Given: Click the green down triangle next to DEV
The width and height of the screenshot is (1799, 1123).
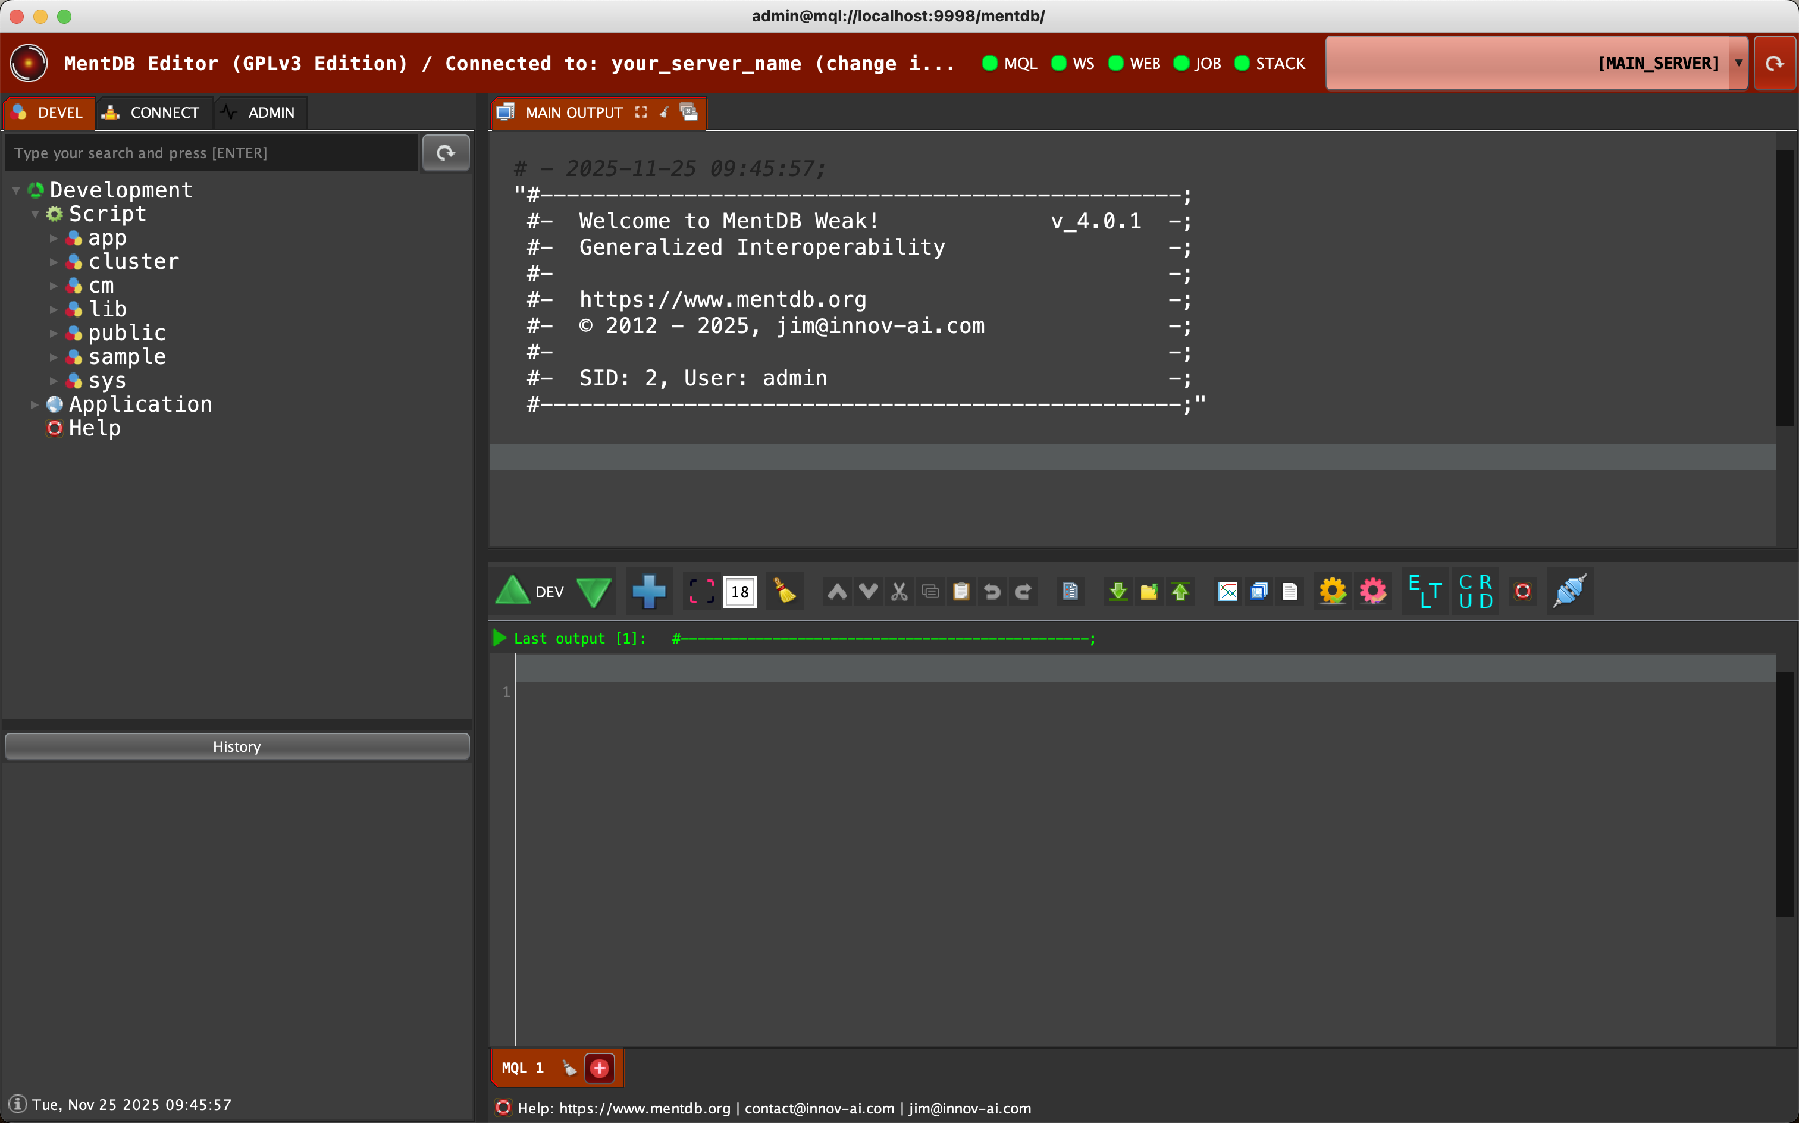Looking at the screenshot, I should (594, 591).
